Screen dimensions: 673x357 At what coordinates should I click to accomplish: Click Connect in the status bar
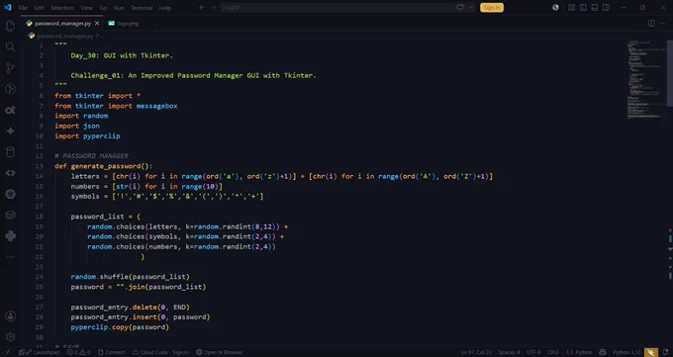(111, 352)
